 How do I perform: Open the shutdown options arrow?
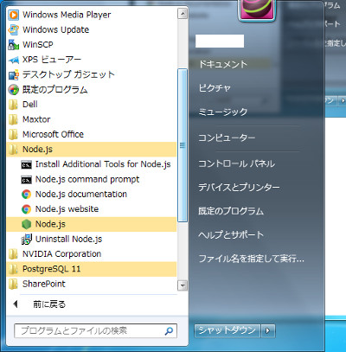point(268,330)
